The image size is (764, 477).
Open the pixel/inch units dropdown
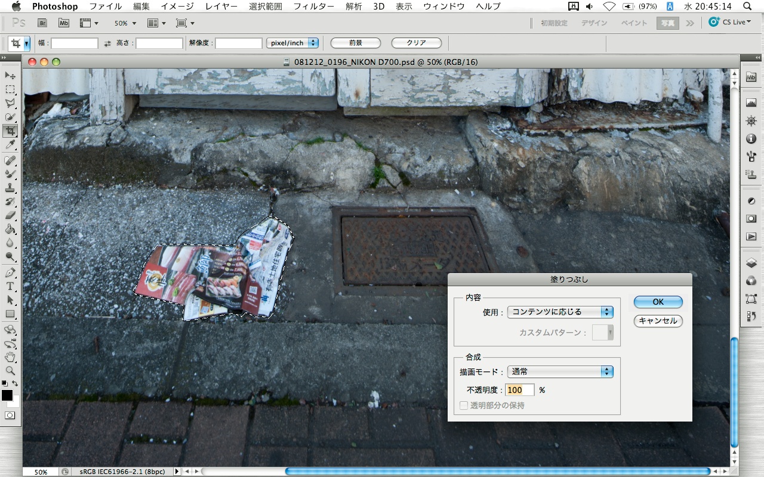tap(292, 43)
